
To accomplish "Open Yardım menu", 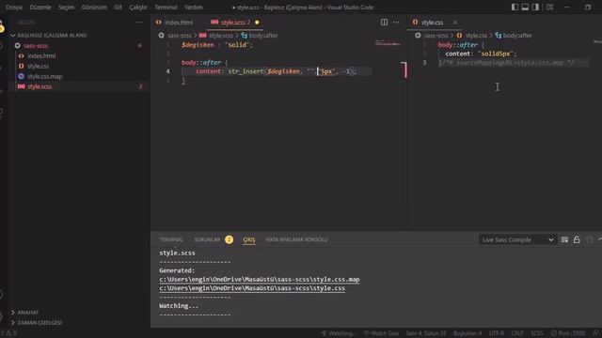I will tap(193, 7).
